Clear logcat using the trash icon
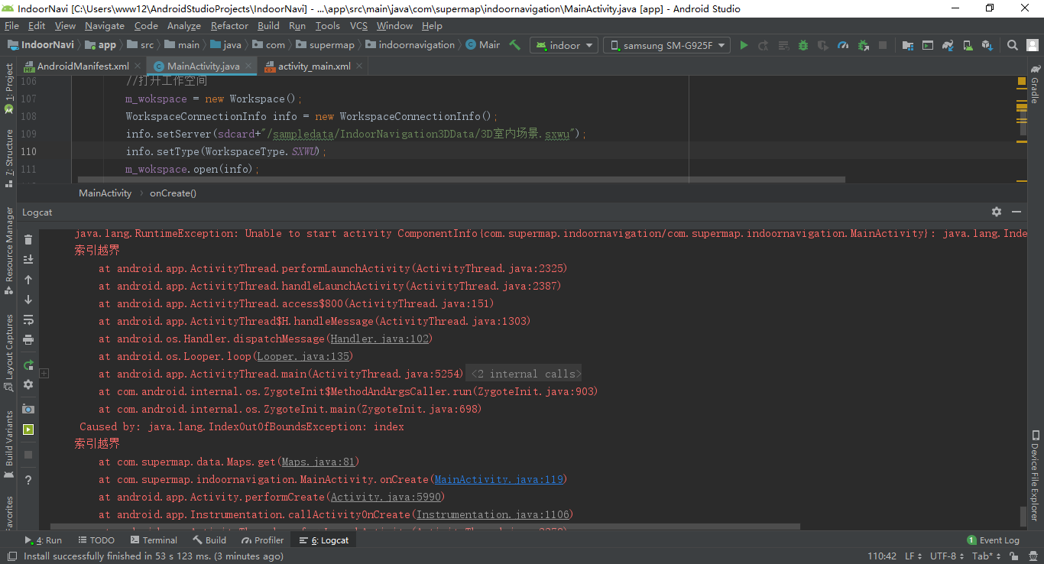The image size is (1044, 564). (28, 240)
